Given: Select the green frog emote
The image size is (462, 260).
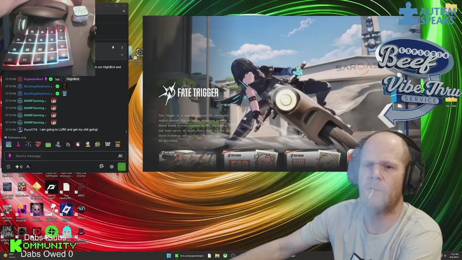Looking at the screenshot, I should [x=97, y=144].
